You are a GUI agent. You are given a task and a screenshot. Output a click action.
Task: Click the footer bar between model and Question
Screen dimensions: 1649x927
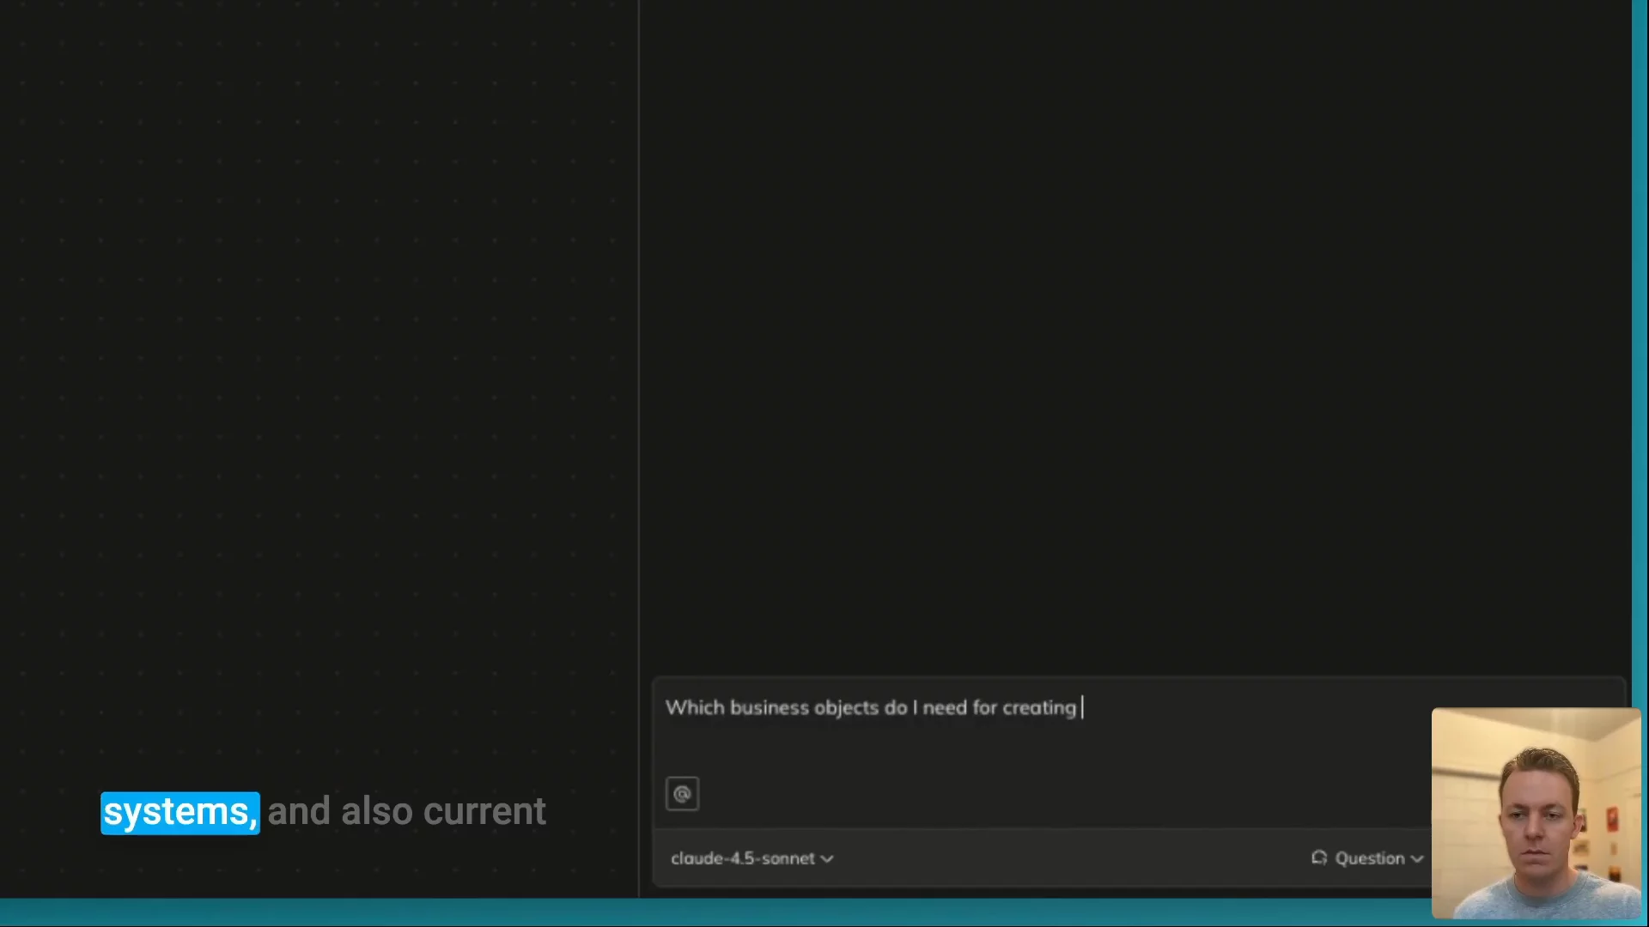tap(1065, 858)
